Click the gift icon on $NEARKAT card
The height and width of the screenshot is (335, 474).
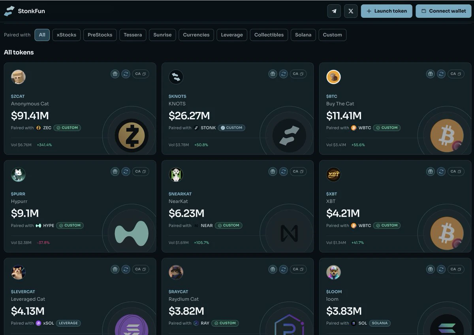pos(273,171)
